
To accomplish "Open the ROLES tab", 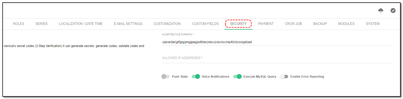I will point(19,24).
